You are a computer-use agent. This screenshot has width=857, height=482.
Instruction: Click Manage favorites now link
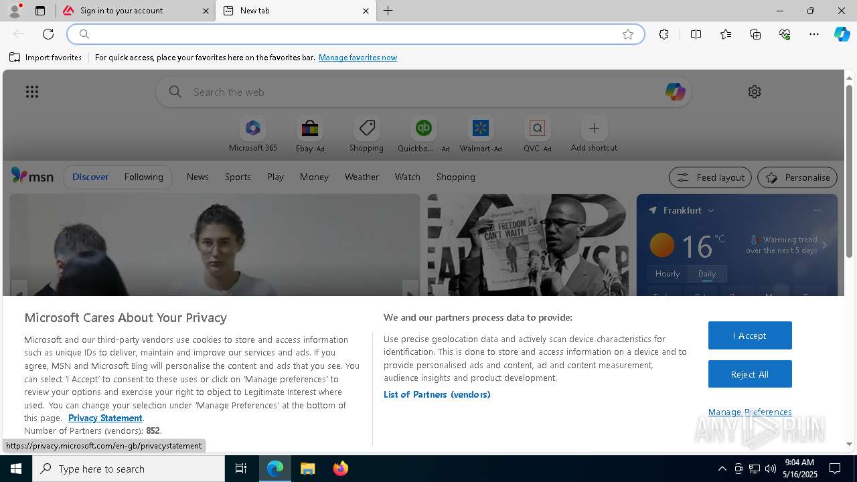(358, 58)
